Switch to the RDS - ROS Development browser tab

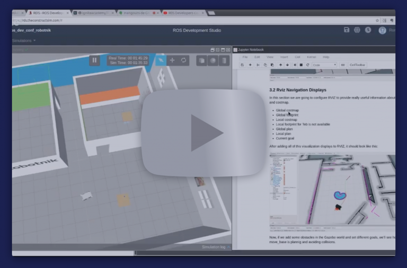pyautogui.click(x=48, y=13)
